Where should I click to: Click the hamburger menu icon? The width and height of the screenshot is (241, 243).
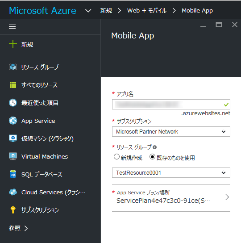point(12,27)
